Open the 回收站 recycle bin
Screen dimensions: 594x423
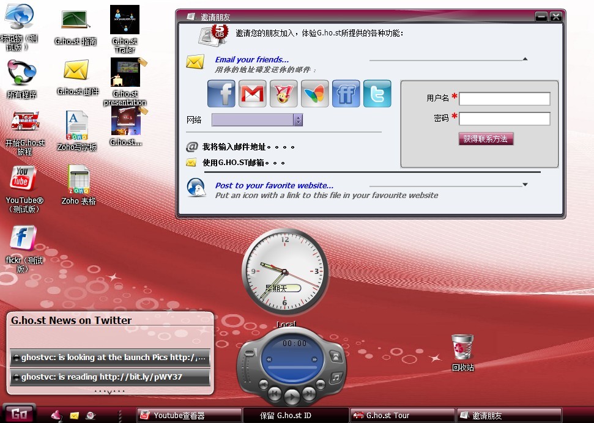click(462, 347)
